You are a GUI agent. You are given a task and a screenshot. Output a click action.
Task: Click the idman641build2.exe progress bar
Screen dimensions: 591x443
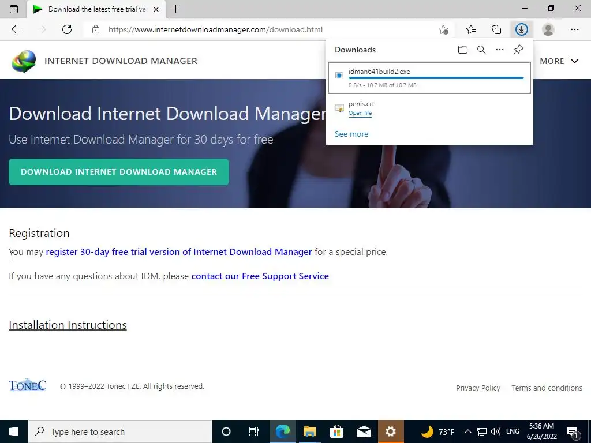click(436, 78)
